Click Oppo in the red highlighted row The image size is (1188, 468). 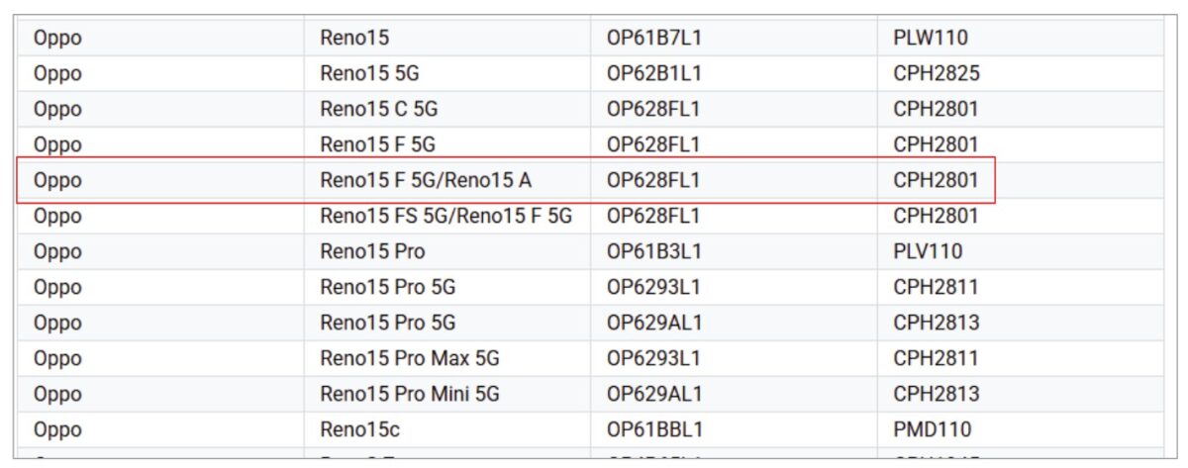(x=57, y=181)
